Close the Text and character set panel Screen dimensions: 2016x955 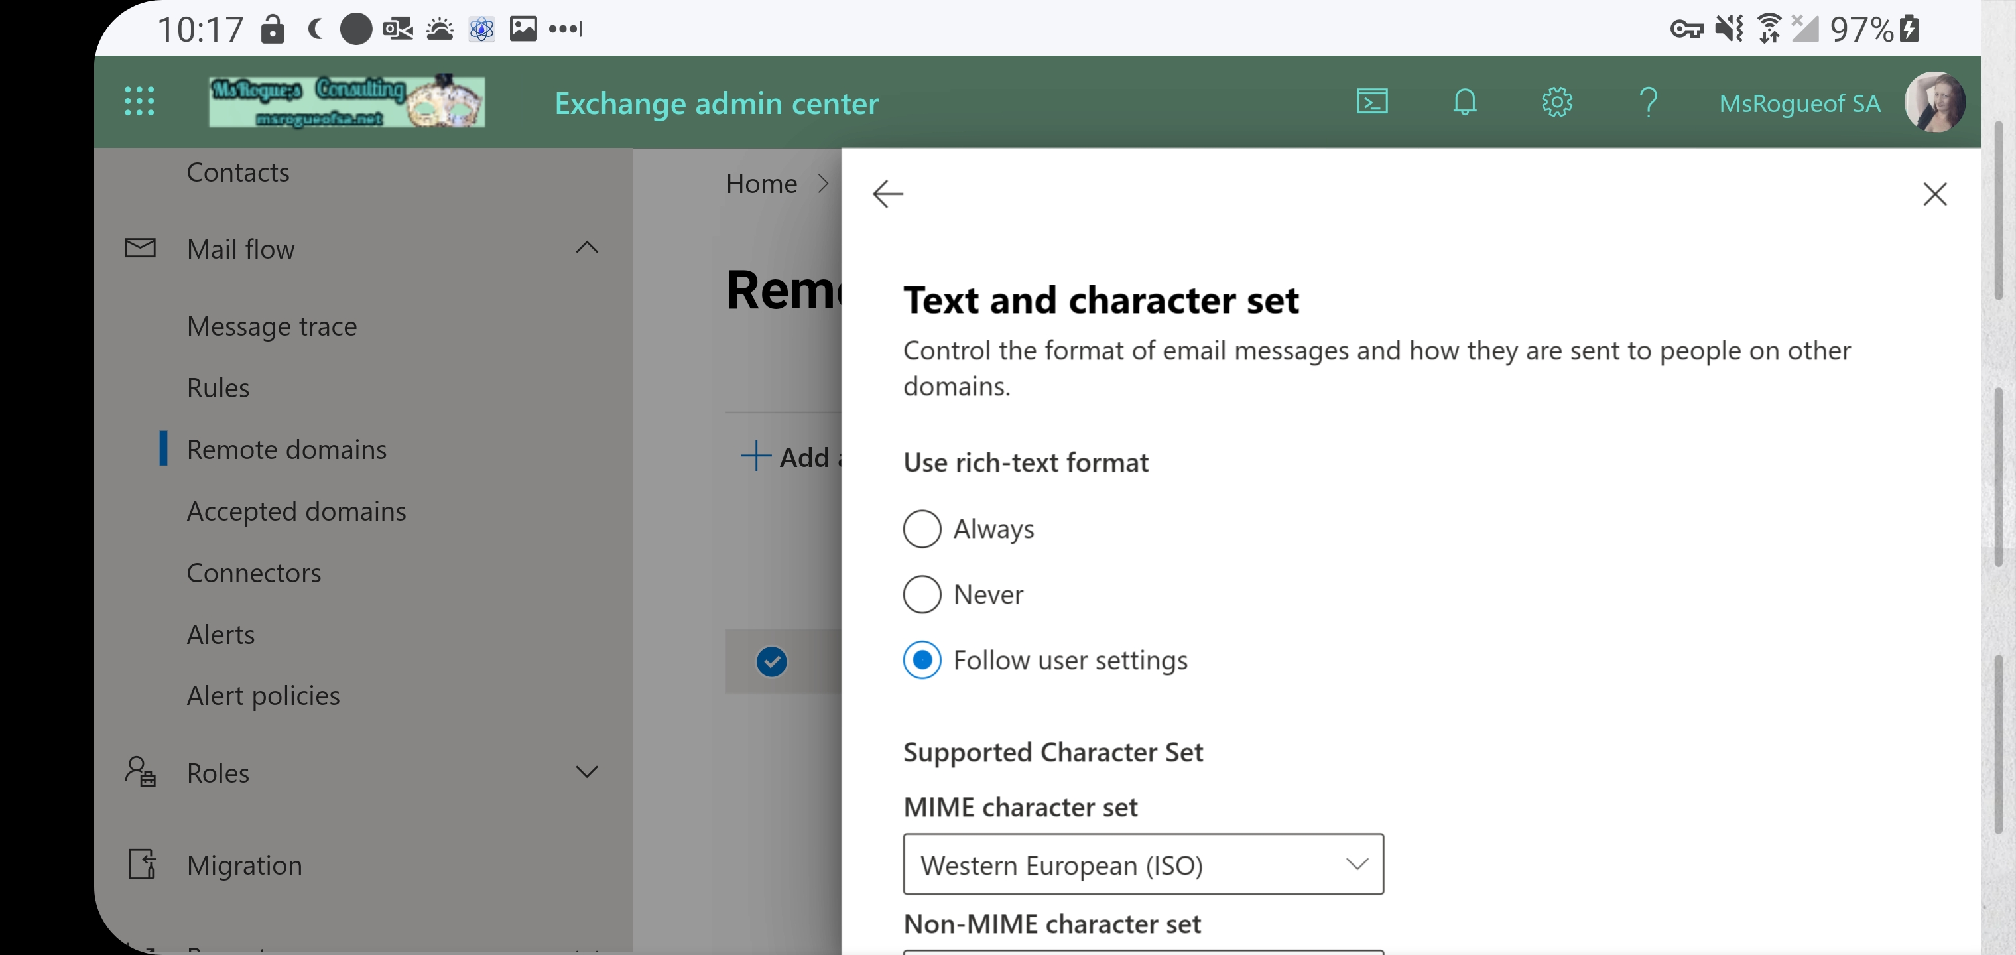[1934, 194]
